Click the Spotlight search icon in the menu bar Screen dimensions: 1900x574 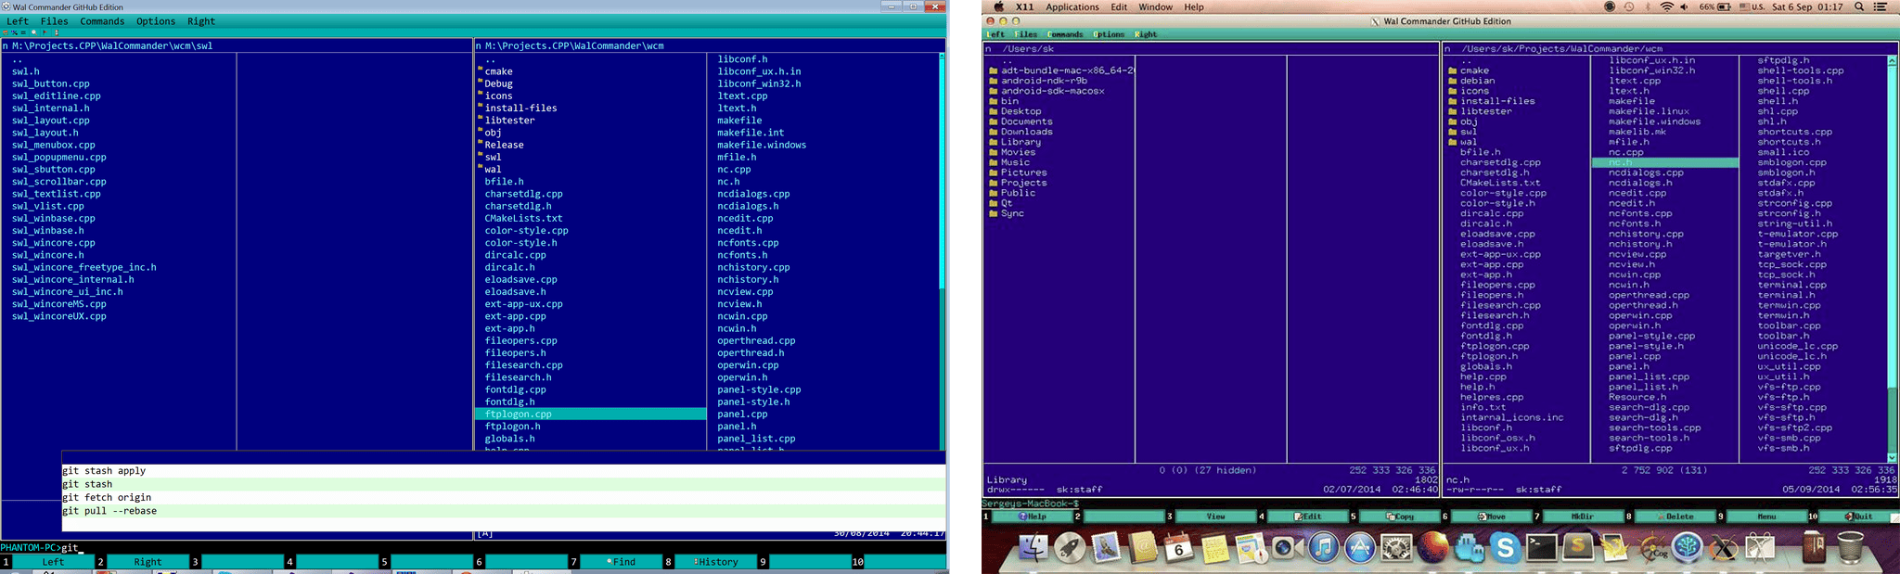1859,7
